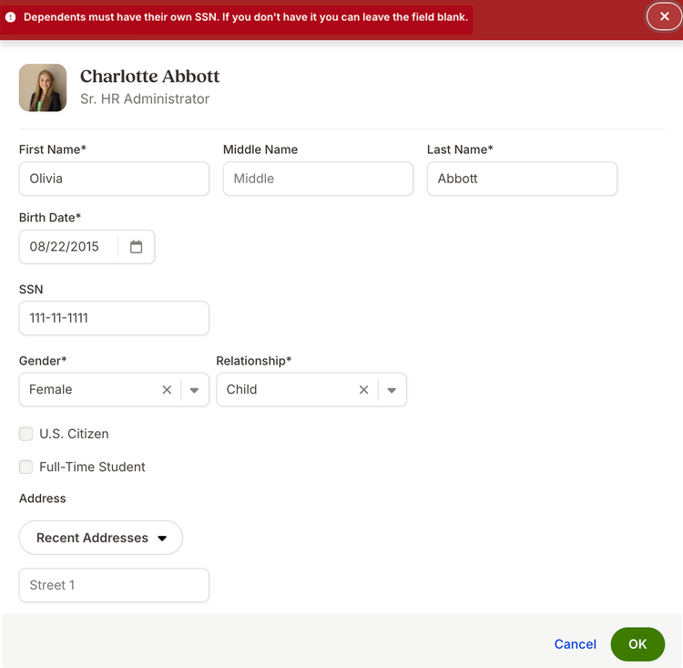The image size is (683, 668).
Task: Click the Child value in Relationship
Action: [241, 389]
